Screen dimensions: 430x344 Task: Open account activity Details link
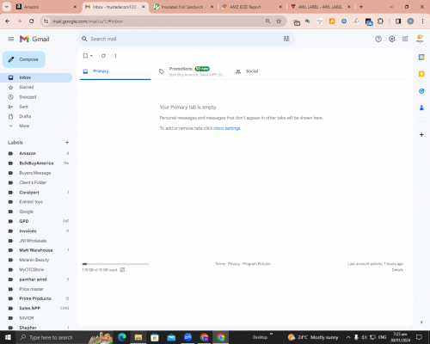point(397,270)
